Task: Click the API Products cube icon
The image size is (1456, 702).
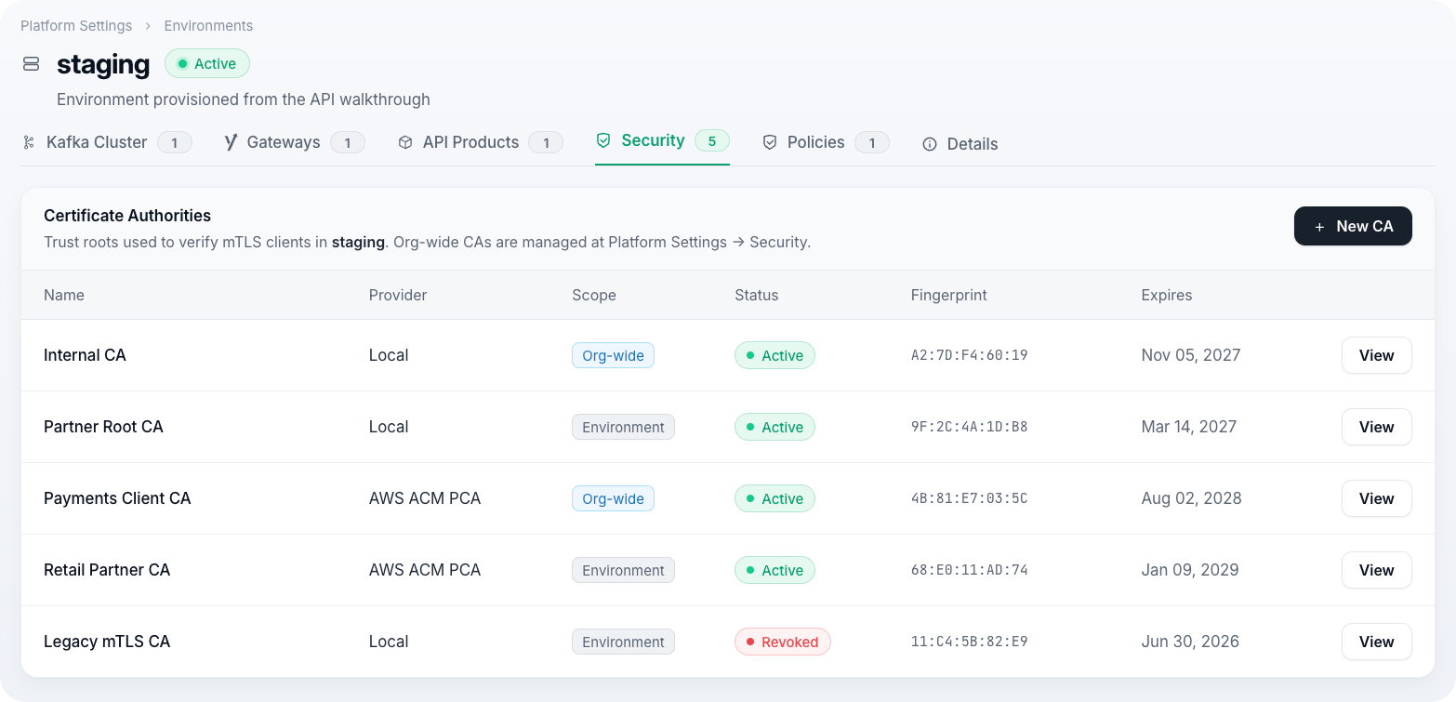Action: [405, 142]
